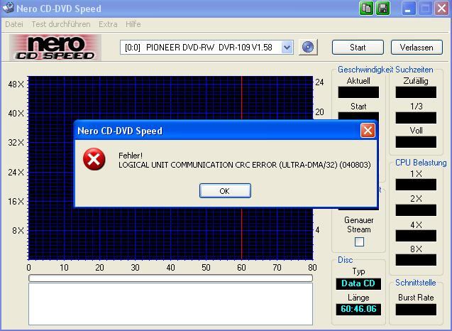Toggle the Genauer Stream checkbox
This screenshot has width=452, height=331.
point(359,242)
